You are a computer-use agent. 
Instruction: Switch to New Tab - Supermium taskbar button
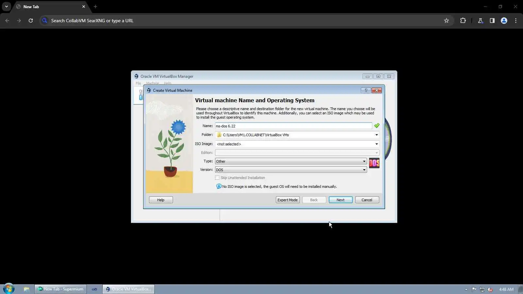click(x=60, y=289)
